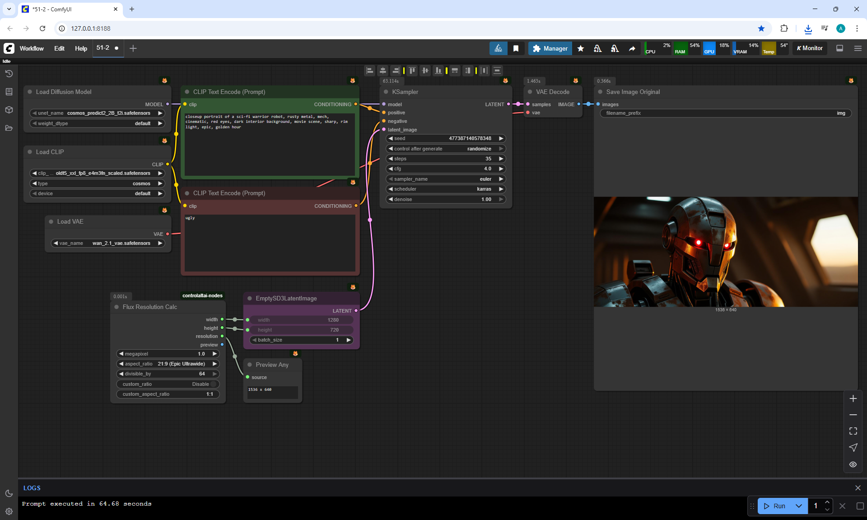Click the star favorites icon in the toolbar
867x520 pixels.
pyautogui.click(x=581, y=48)
